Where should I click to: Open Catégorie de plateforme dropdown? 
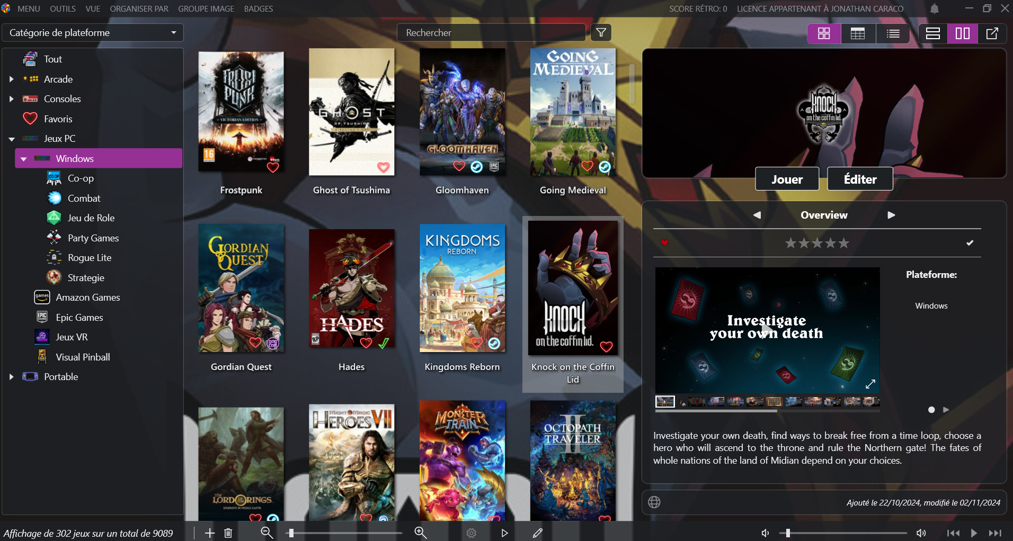point(93,33)
